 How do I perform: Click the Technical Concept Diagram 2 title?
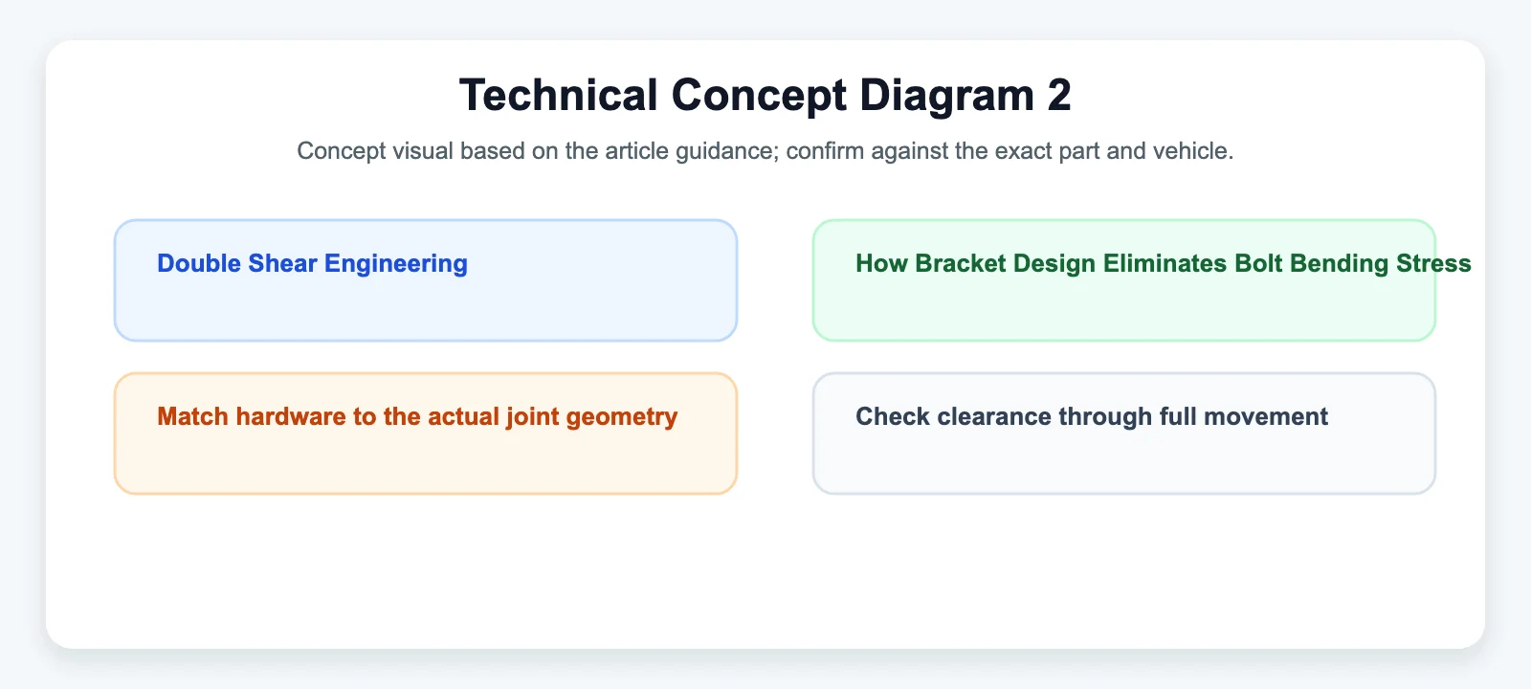point(765,95)
